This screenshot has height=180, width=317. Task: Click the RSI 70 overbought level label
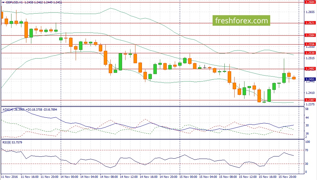coord(306,150)
